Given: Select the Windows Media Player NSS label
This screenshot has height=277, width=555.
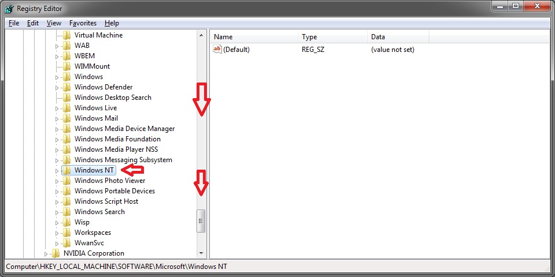Looking at the screenshot, I should tap(116, 149).
